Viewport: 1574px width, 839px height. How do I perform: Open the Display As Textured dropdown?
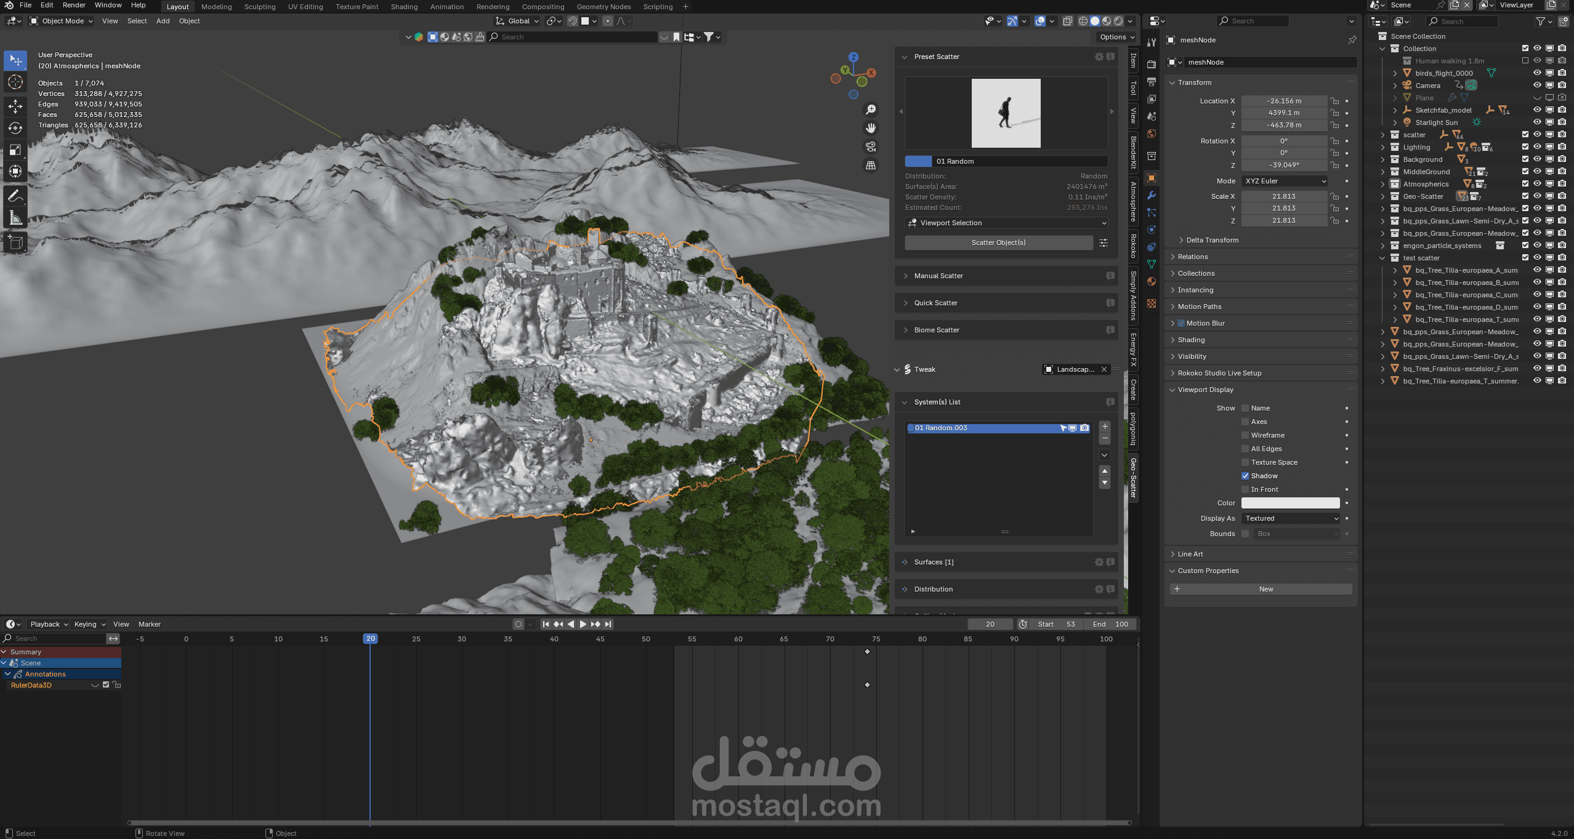[x=1290, y=518]
